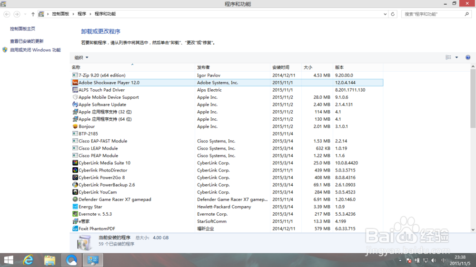476x267 pixels.
Task: Click the Cyberlink PhotoDirector icon
Action: click(75, 170)
